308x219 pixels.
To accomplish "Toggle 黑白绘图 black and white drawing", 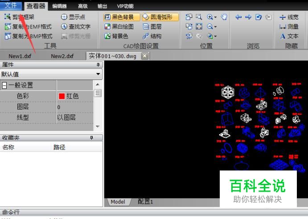I will (119, 27).
